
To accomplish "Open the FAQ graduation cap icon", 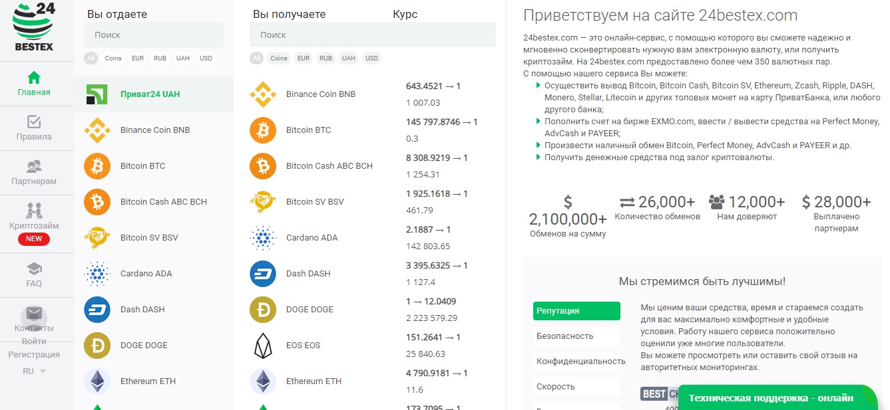I will click(34, 269).
